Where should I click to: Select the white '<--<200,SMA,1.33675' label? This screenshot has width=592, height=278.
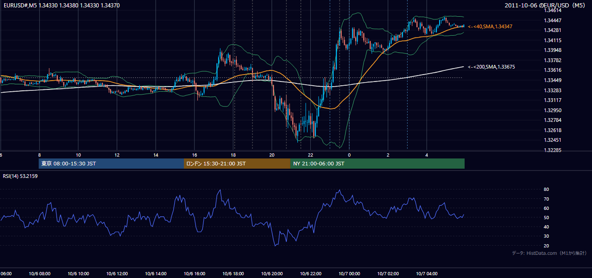[x=491, y=67]
